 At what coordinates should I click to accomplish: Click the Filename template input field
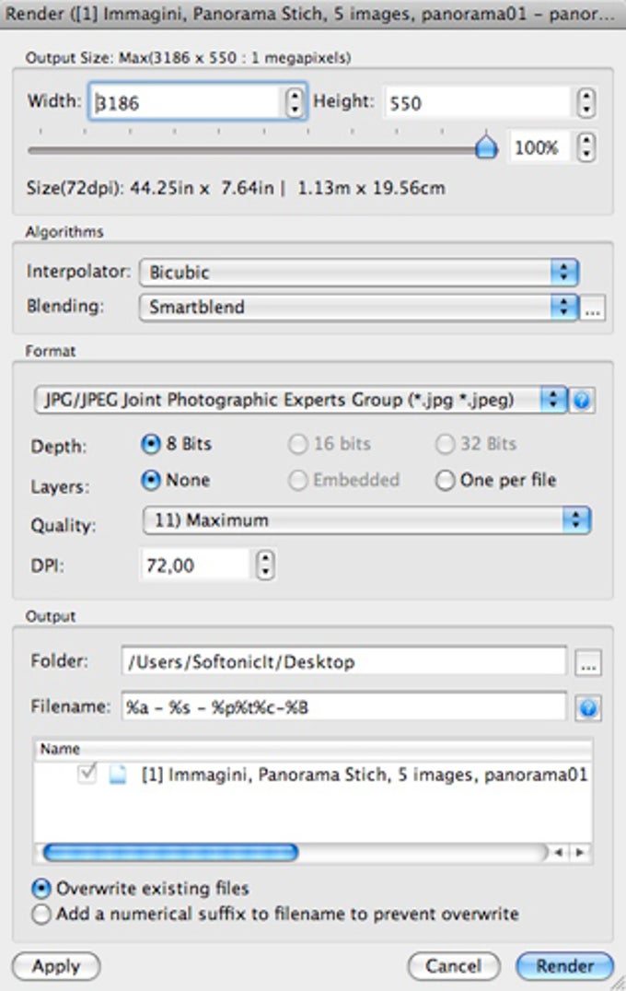click(343, 707)
